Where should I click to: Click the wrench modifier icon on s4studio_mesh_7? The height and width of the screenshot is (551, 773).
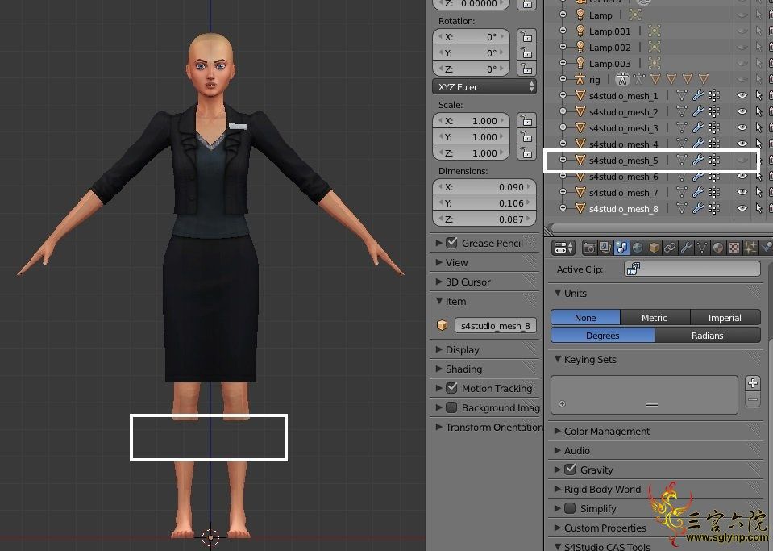697,192
